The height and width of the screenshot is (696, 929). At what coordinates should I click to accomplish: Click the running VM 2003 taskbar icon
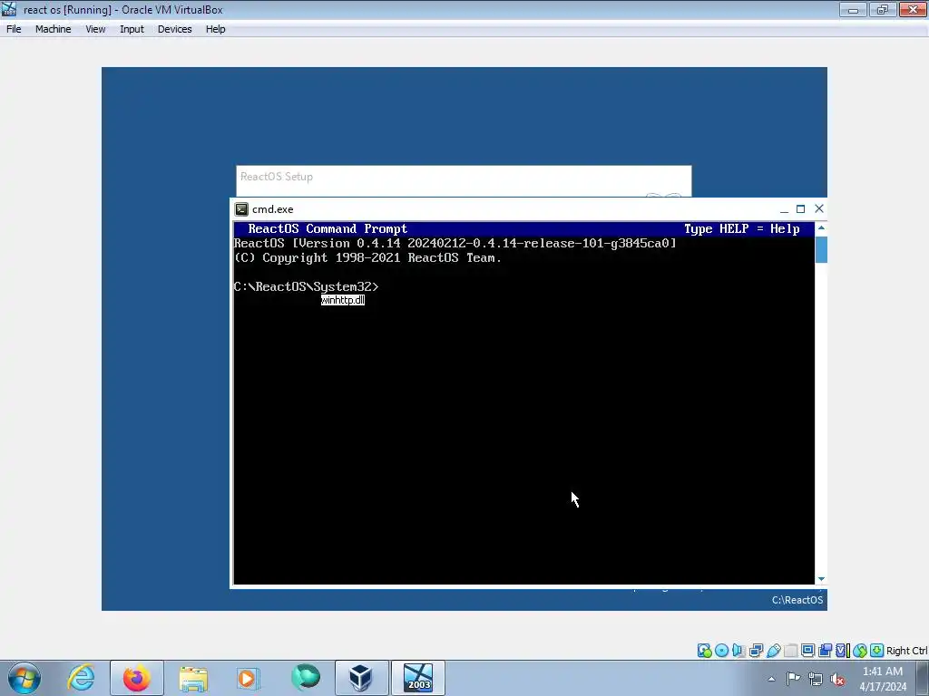point(418,678)
